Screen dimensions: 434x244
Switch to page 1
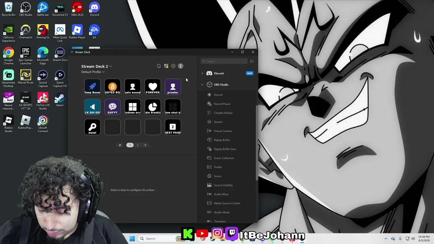click(x=130, y=145)
